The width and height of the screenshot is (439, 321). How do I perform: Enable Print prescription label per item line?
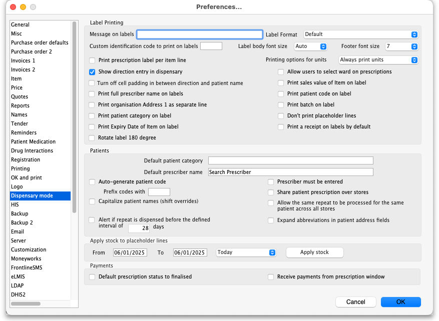pyautogui.click(x=92, y=60)
